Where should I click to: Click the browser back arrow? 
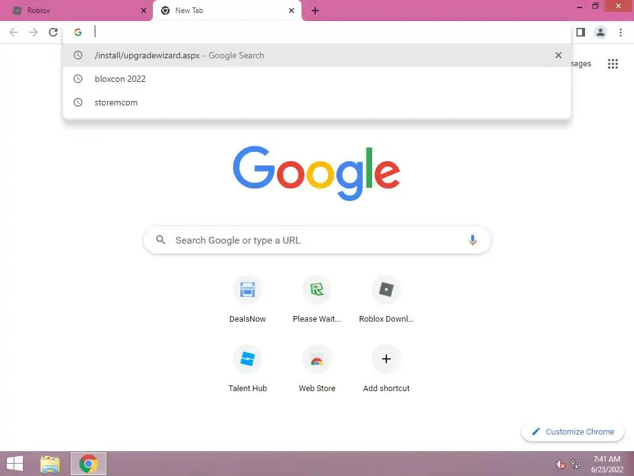point(14,32)
